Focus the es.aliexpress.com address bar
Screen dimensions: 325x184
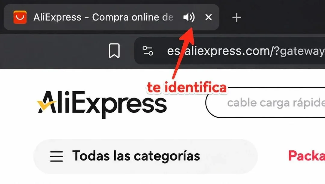pos(230,51)
